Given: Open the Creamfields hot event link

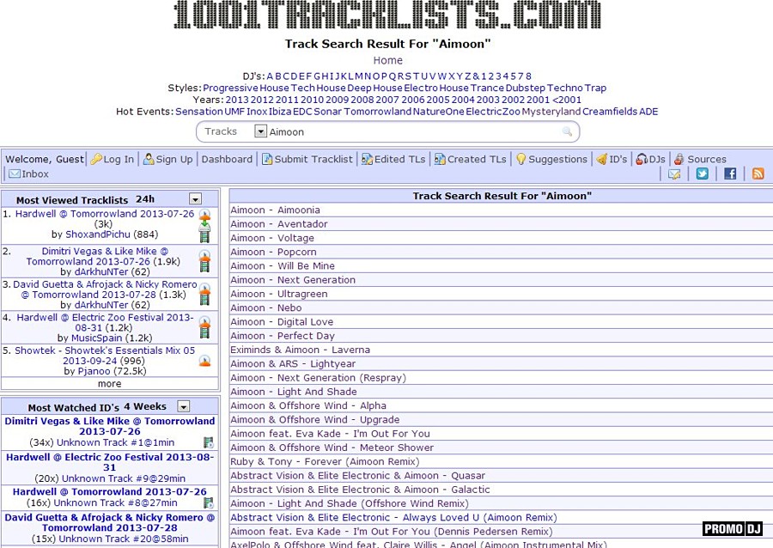Looking at the screenshot, I should pyautogui.click(x=609, y=112).
